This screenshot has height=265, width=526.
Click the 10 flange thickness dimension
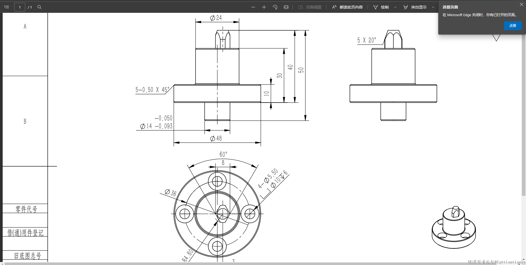[x=267, y=93]
